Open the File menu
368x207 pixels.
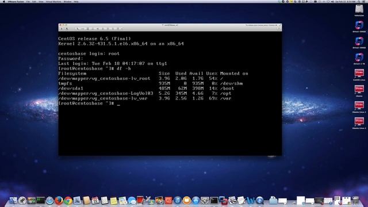(28, 1)
